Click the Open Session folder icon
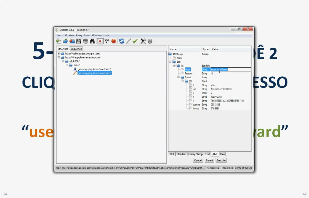This screenshot has width=309, height=198. click(65, 41)
